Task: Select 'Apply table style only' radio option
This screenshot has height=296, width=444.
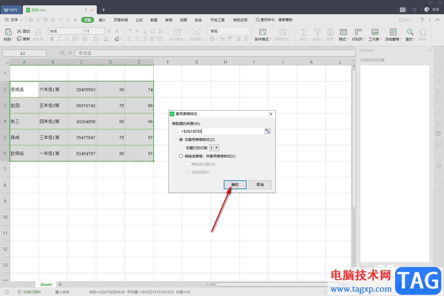Action: coord(181,139)
